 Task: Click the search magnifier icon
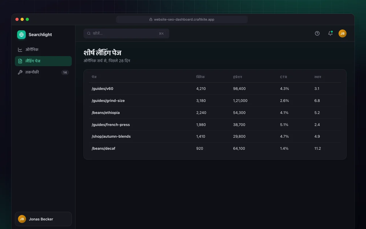pos(89,33)
